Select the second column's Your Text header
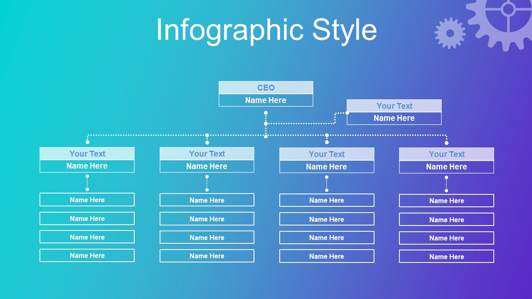 click(x=207, y=154)
